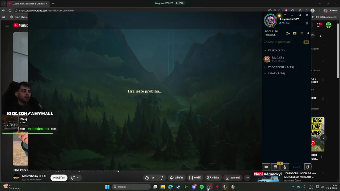Open Task View from the taskbar
This screenshot has width=340, height=191.
[155, 187]
